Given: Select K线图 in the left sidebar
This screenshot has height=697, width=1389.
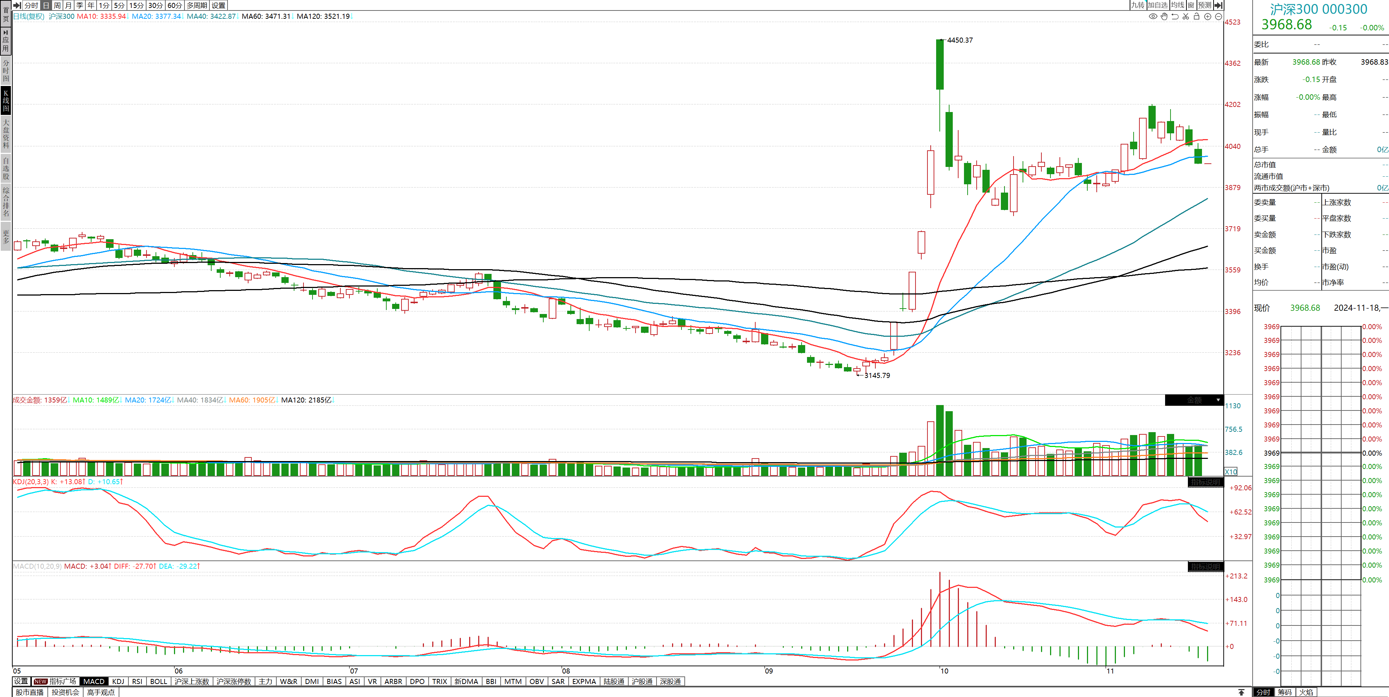Looking at the screenshot, I should [6, 101].
